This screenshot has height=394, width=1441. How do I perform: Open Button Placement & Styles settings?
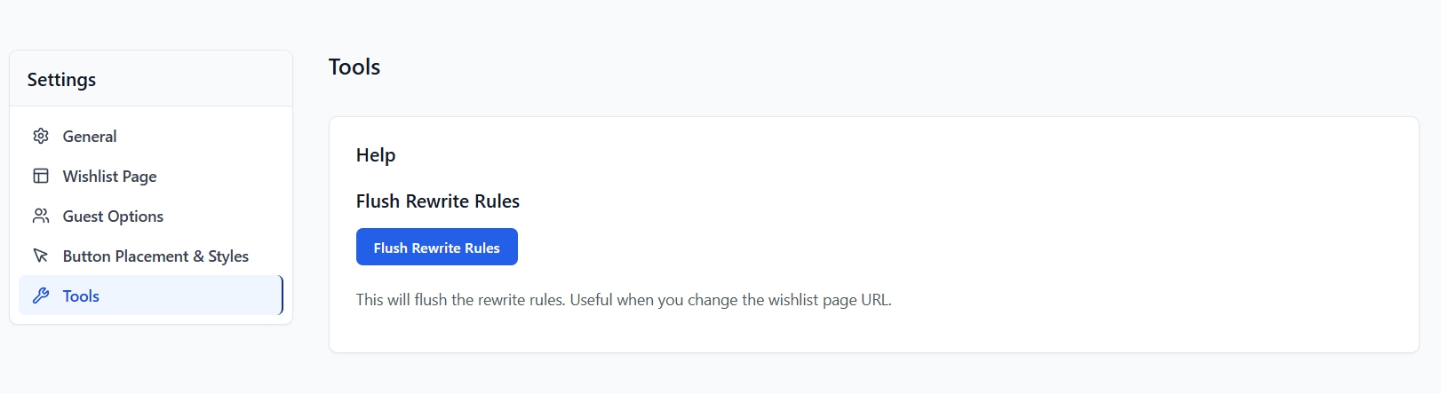pos(155,256)
